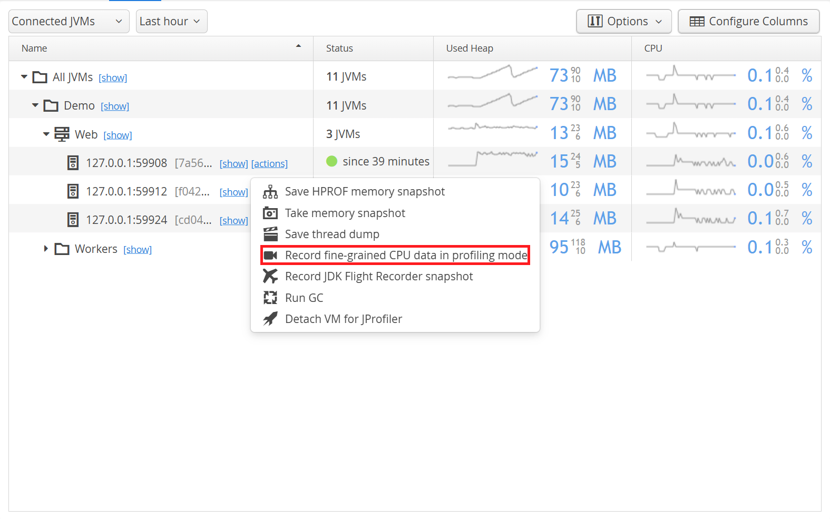Click the [show] link for 127.0.0.1:59912
830x519 pixels.
tap(234, 192)
